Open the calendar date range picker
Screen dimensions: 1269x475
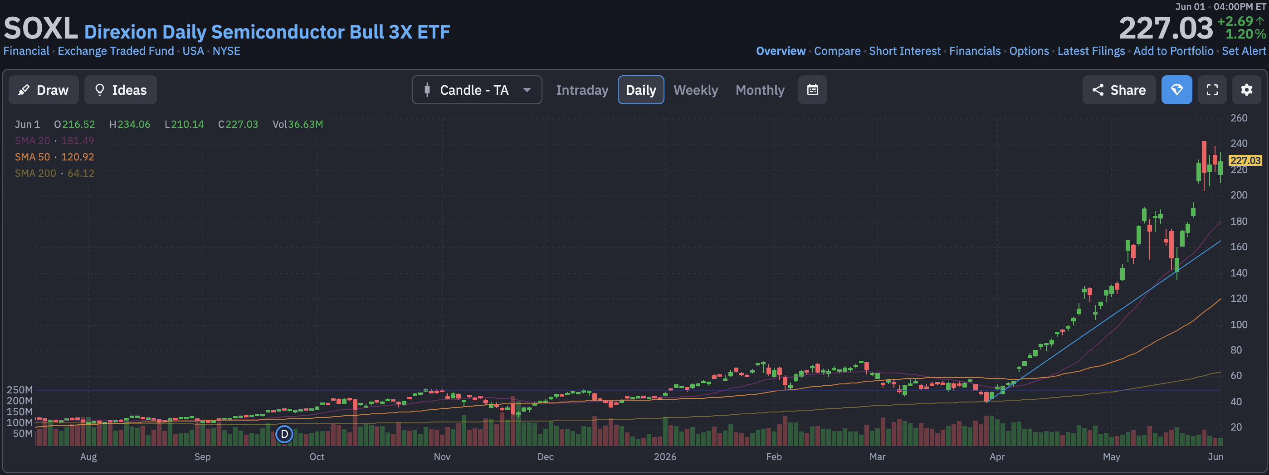coord(812,90)
